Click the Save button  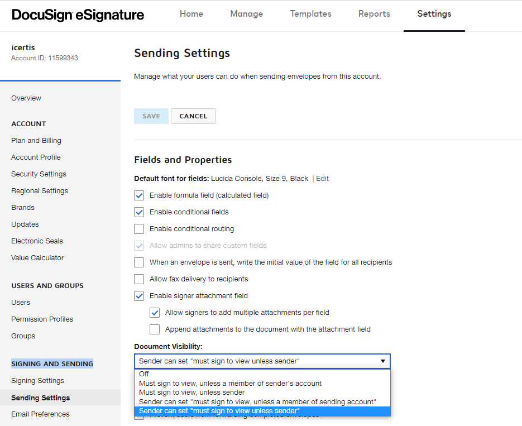[x=151, y=116]
